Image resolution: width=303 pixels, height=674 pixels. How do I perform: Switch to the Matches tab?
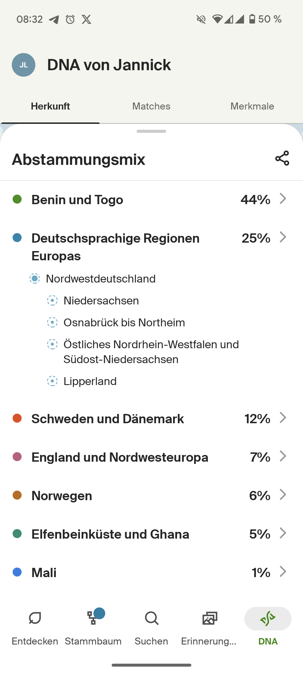point(151,106)
